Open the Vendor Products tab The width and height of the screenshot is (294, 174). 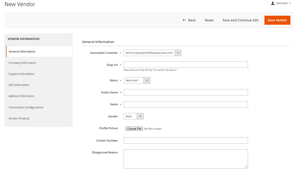[19, 118]
